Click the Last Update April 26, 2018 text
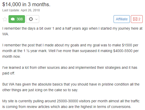This screenshot has width=145, height=110. click(x=21, y=10)
